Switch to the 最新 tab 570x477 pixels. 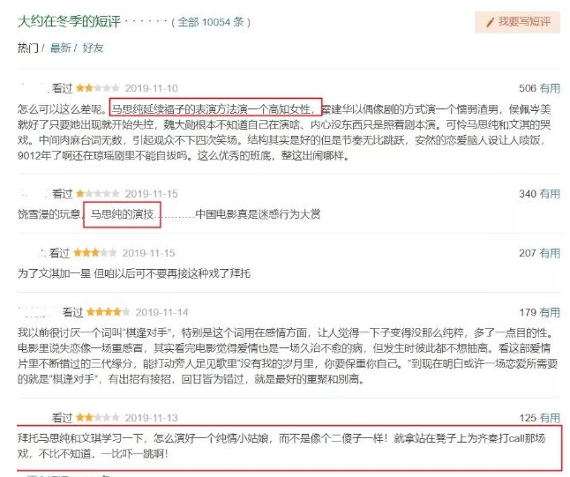[60, 48]
